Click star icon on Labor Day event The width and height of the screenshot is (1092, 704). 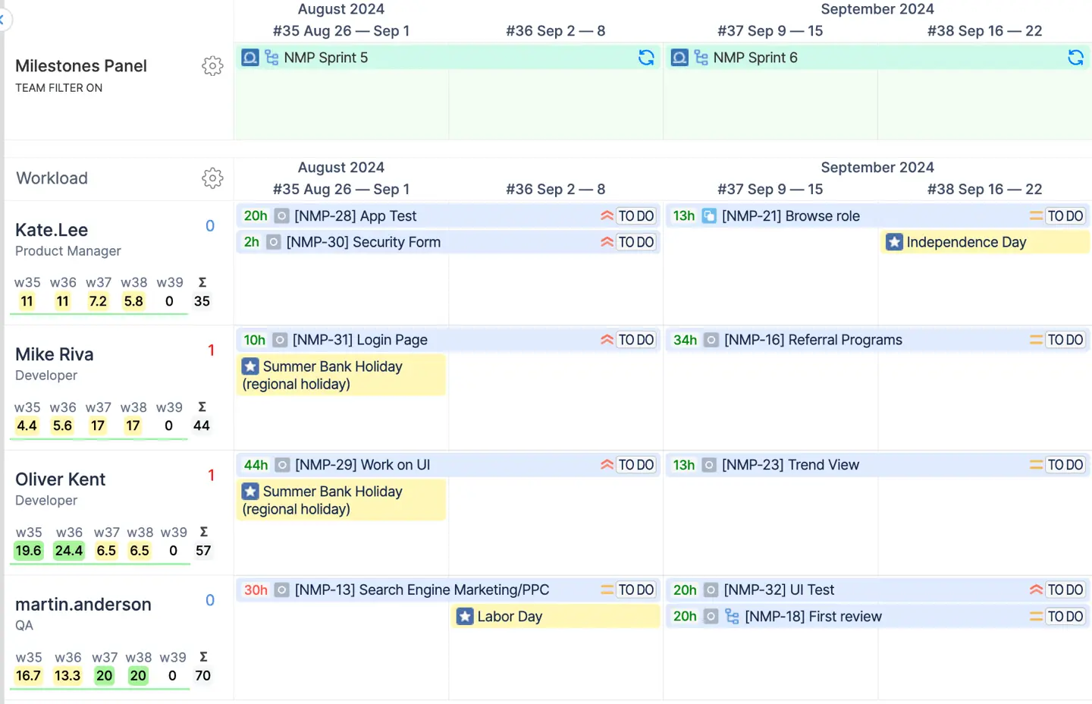(x=465, y=617)
